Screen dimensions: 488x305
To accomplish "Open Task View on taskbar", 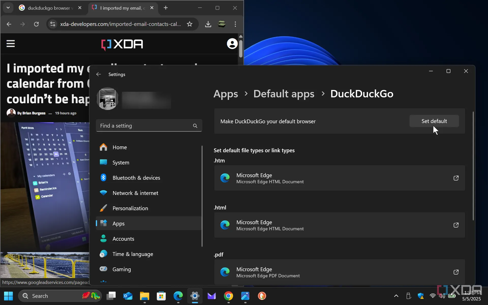I will coord(111,296).
